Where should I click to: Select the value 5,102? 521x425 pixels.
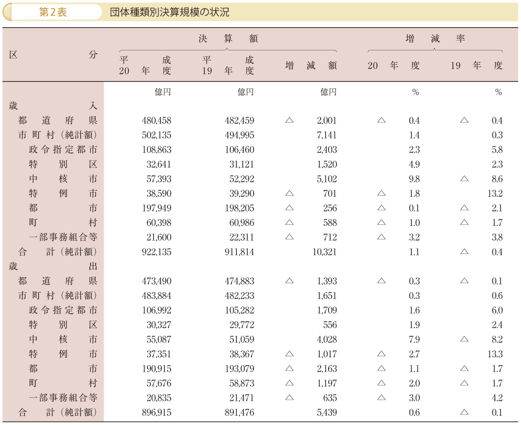327,179
